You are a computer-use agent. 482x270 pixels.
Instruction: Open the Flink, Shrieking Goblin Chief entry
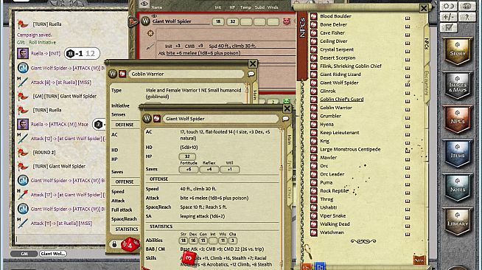[x=351, y=66]
